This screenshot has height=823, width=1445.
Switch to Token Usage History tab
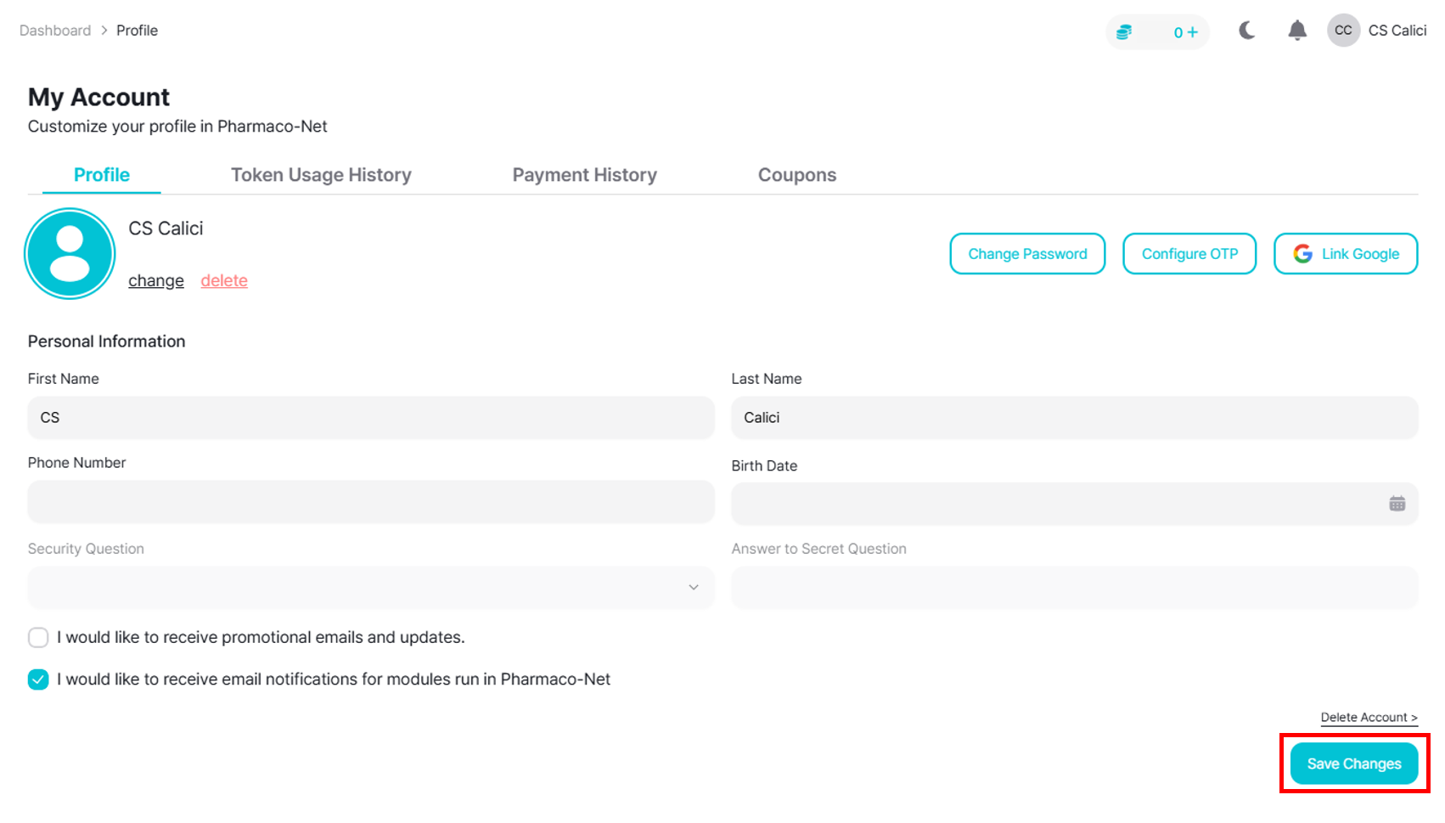[x=321, y=175]
